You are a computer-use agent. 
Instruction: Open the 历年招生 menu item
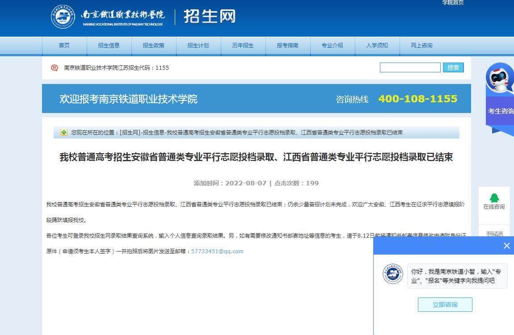point(243,46)
